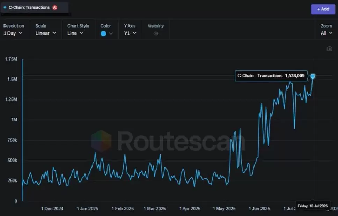Open the Scale Linear dropdown
The width and height of the screenshot is (338, 216).
tap(46, 33)
